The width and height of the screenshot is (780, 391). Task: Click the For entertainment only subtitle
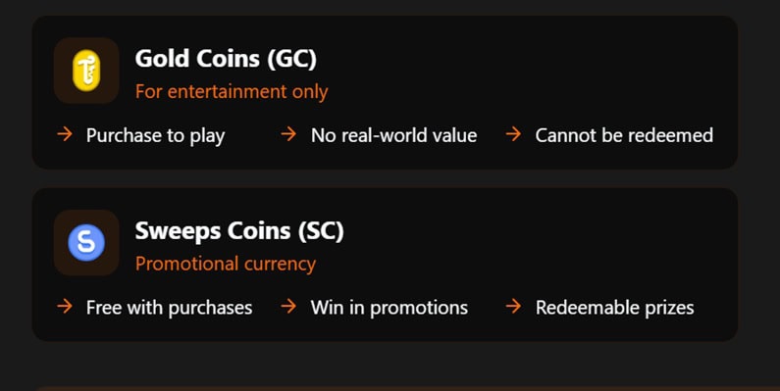pyautogui.click(x=232, y=92)
